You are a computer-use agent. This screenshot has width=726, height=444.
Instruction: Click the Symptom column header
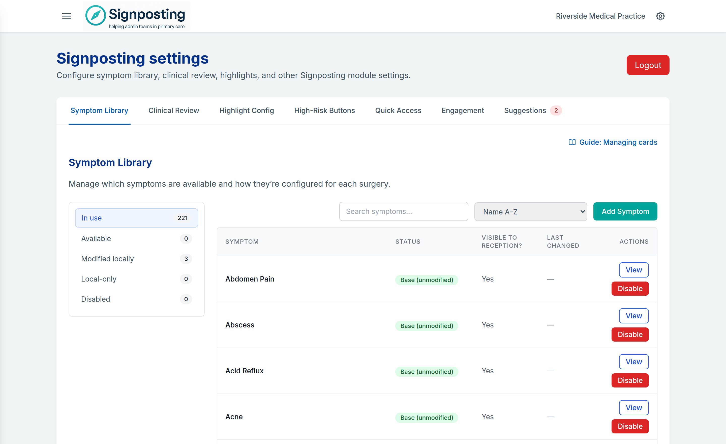pyautogui.click(x=242, y=242)
